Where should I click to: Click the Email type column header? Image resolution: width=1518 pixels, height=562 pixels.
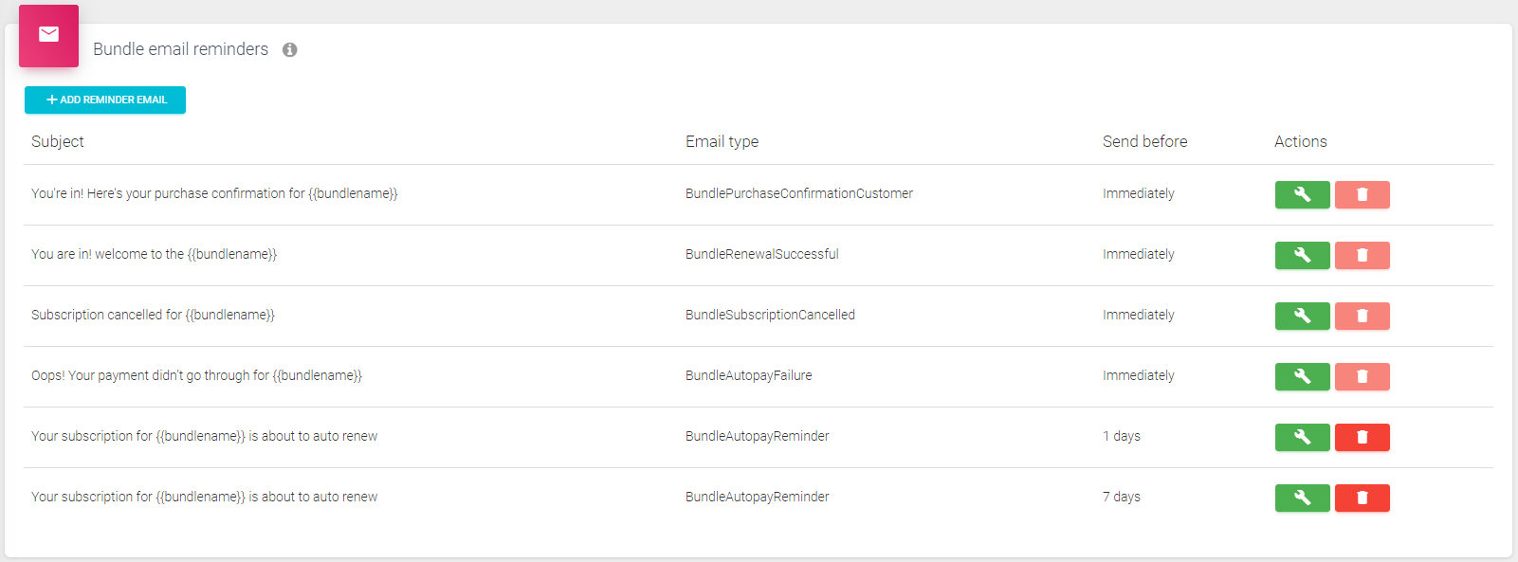pyautogui.click(x=722, y=141)
